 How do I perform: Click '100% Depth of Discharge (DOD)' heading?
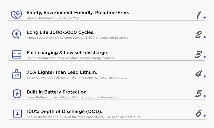tap(64, 112)
